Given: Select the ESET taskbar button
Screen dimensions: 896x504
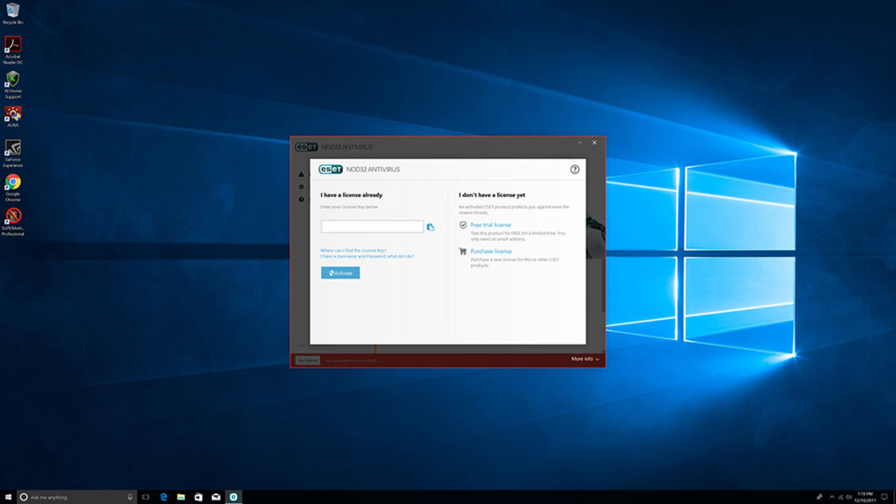Looking at the screenshot, I should pos(233,497).
